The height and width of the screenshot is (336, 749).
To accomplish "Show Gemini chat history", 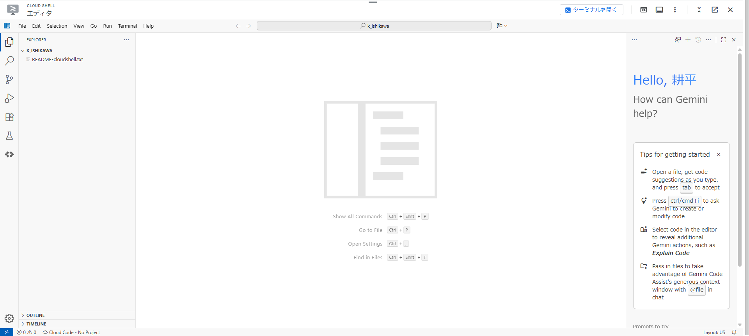I will pos(698,40).
